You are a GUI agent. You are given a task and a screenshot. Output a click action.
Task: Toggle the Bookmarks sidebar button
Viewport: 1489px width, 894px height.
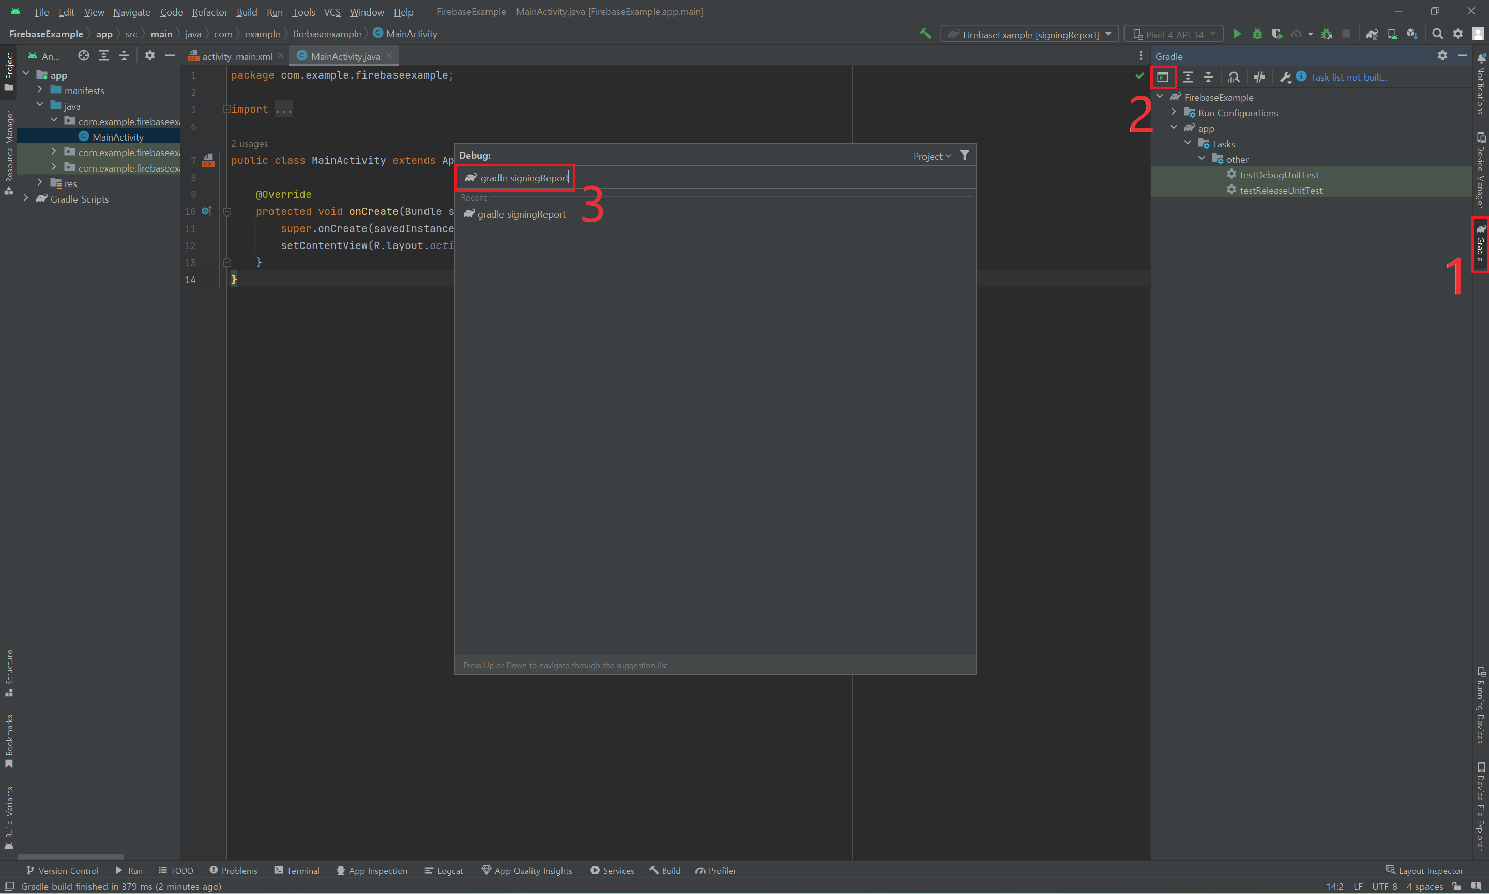9,741
